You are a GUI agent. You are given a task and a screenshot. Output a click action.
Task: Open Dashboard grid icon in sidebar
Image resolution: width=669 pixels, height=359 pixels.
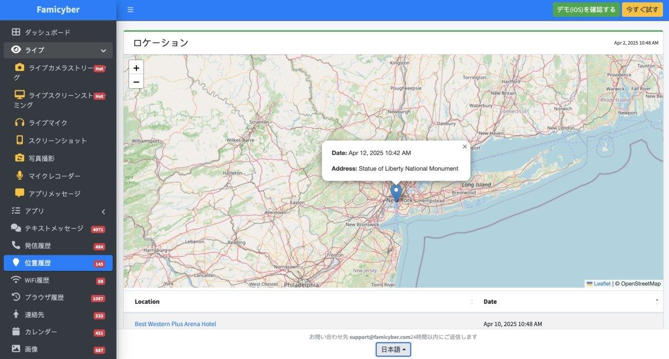(16, 32)
